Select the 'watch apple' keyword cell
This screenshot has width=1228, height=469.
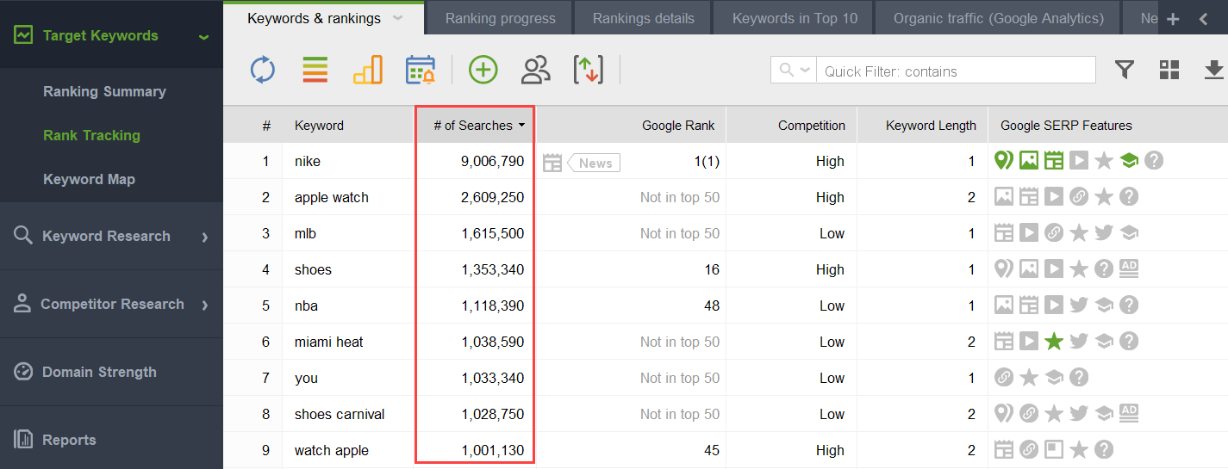331,450
